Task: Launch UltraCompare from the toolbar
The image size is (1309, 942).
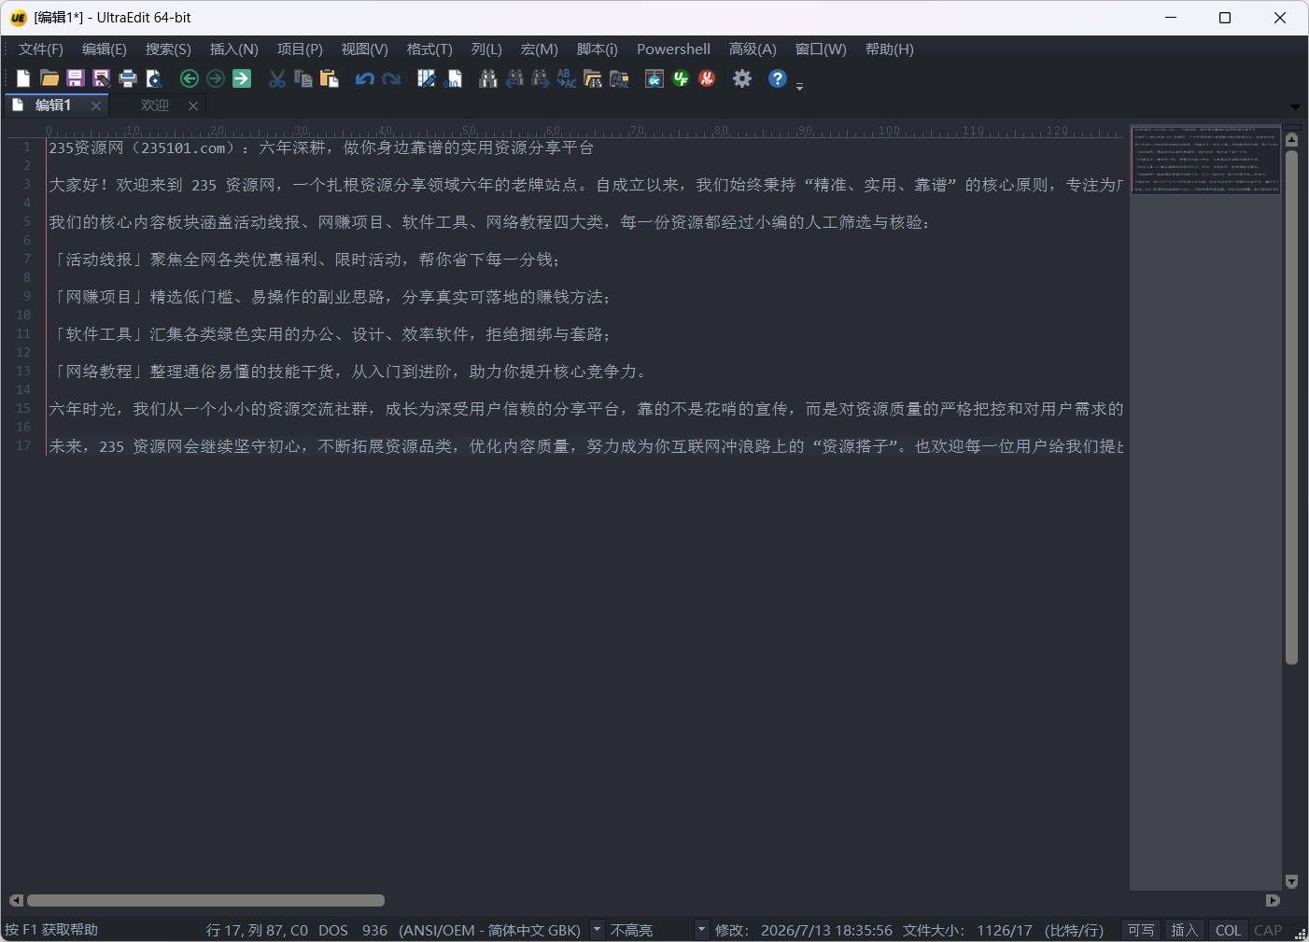Action: click(654, 79)
